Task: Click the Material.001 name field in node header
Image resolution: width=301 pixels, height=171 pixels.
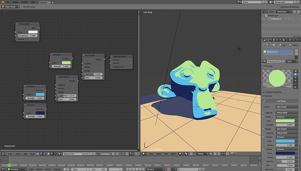Action: click(x=72, y=154)
